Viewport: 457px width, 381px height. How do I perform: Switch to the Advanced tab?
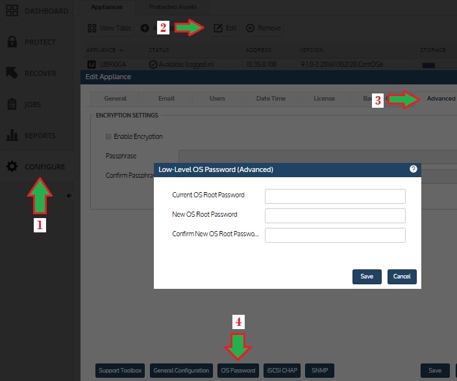(441, 99)
